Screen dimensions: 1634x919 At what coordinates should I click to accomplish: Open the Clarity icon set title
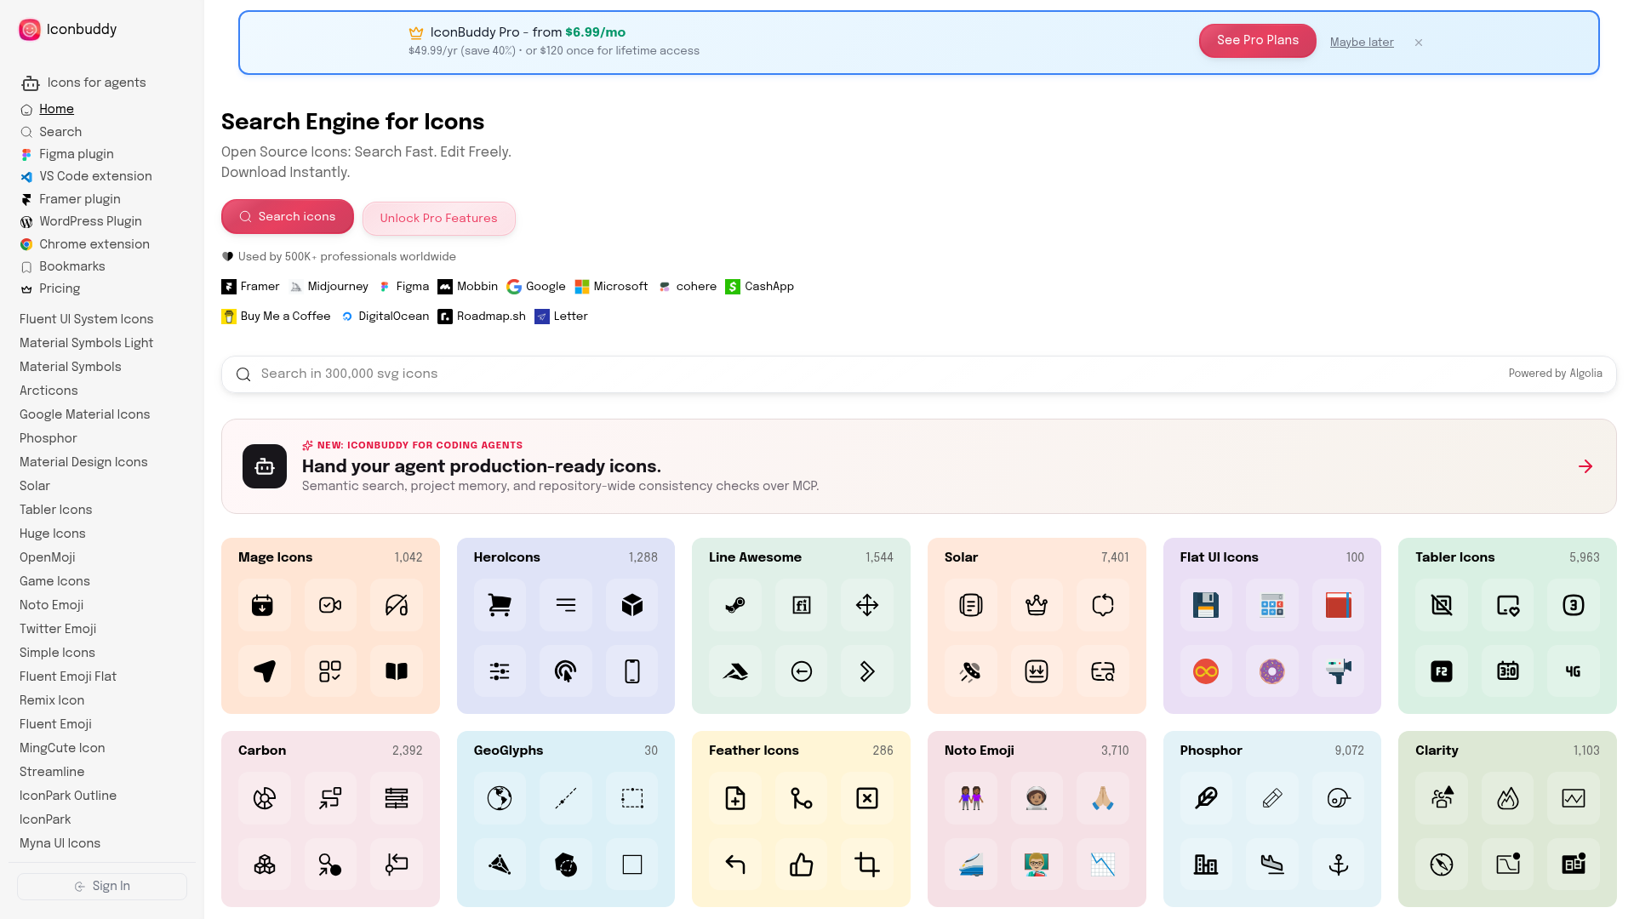click(1437, 751)
